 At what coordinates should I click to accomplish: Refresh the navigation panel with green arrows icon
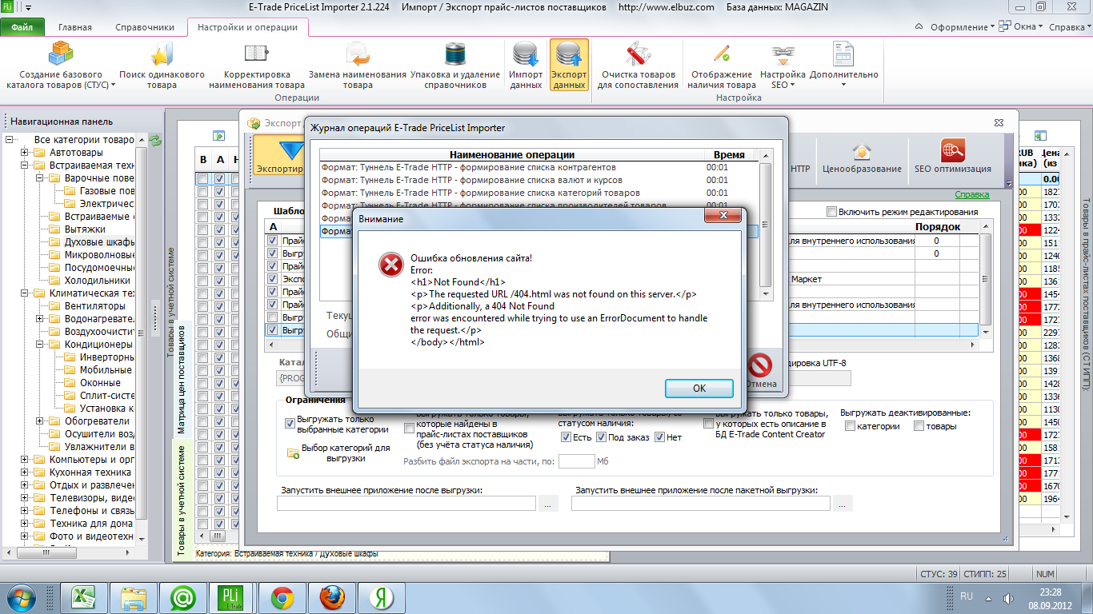[x=155, y=140]
